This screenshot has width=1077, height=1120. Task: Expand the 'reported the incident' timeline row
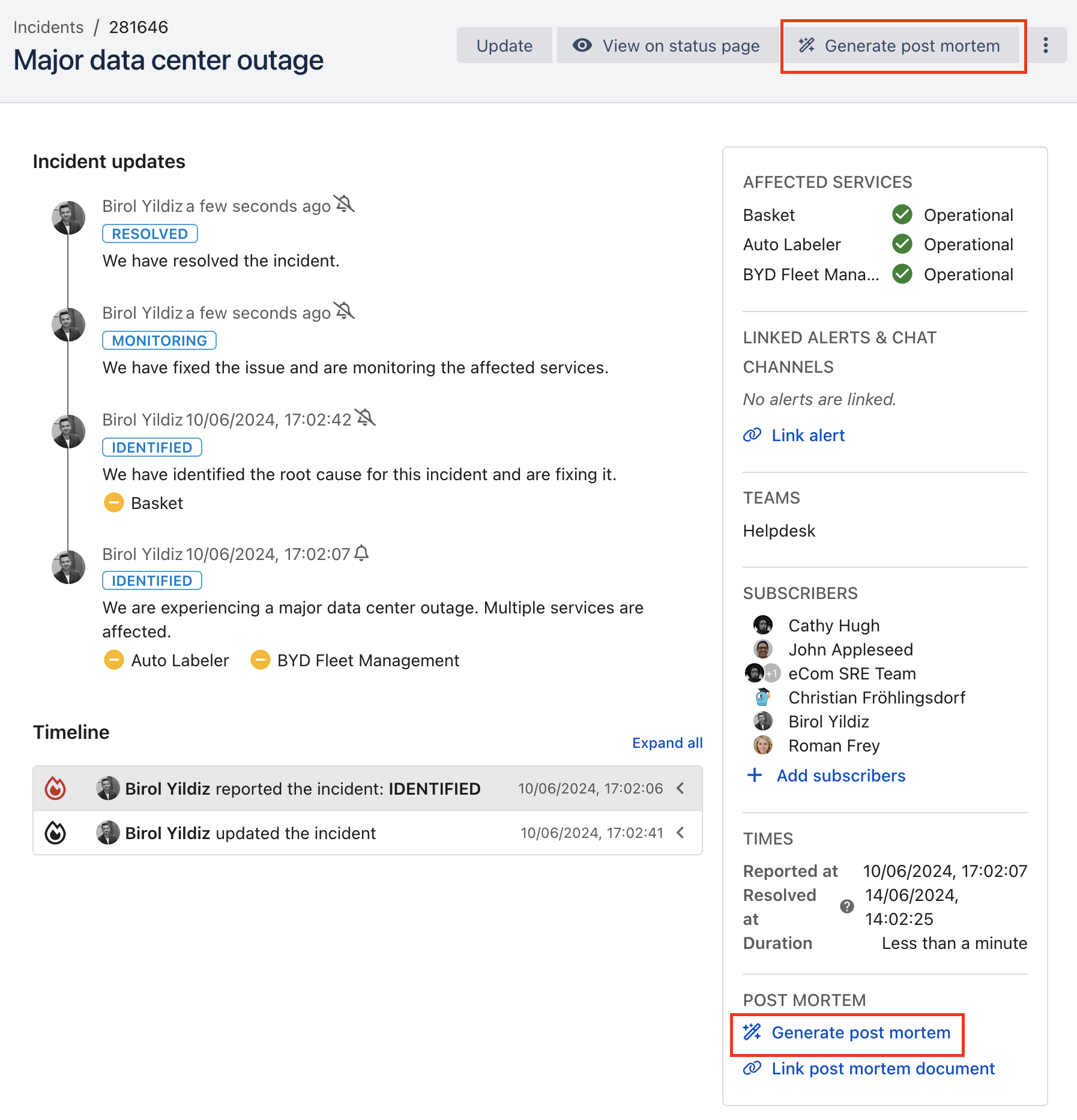[x=680, y=788]
